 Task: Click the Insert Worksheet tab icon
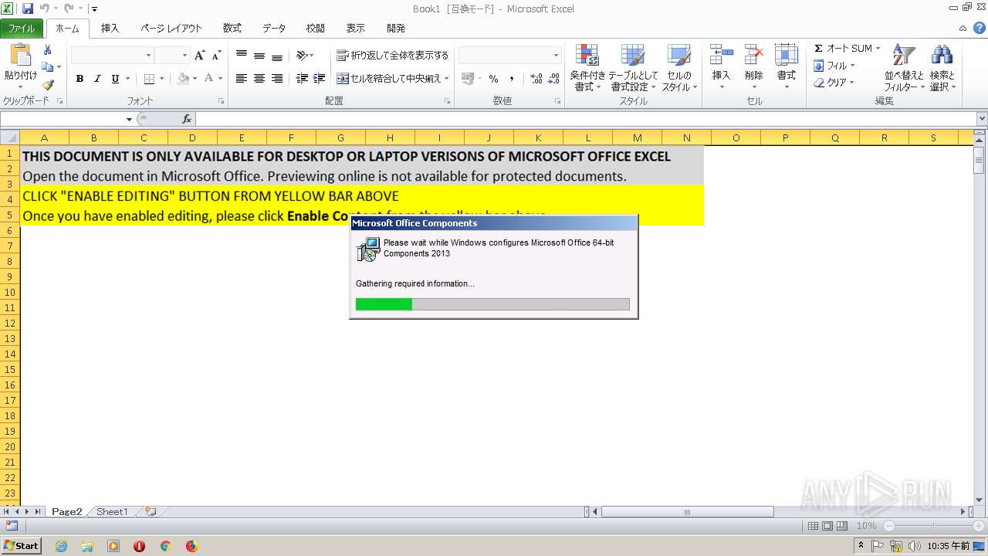pos(151,512)
